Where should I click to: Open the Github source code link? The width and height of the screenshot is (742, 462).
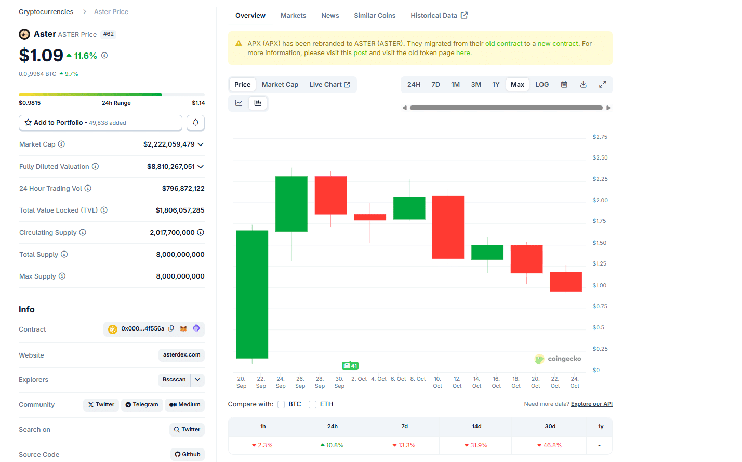(188, 454)
